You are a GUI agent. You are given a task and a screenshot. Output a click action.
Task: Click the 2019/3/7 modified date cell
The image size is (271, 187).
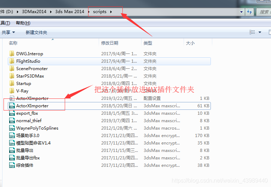point(119,120)
